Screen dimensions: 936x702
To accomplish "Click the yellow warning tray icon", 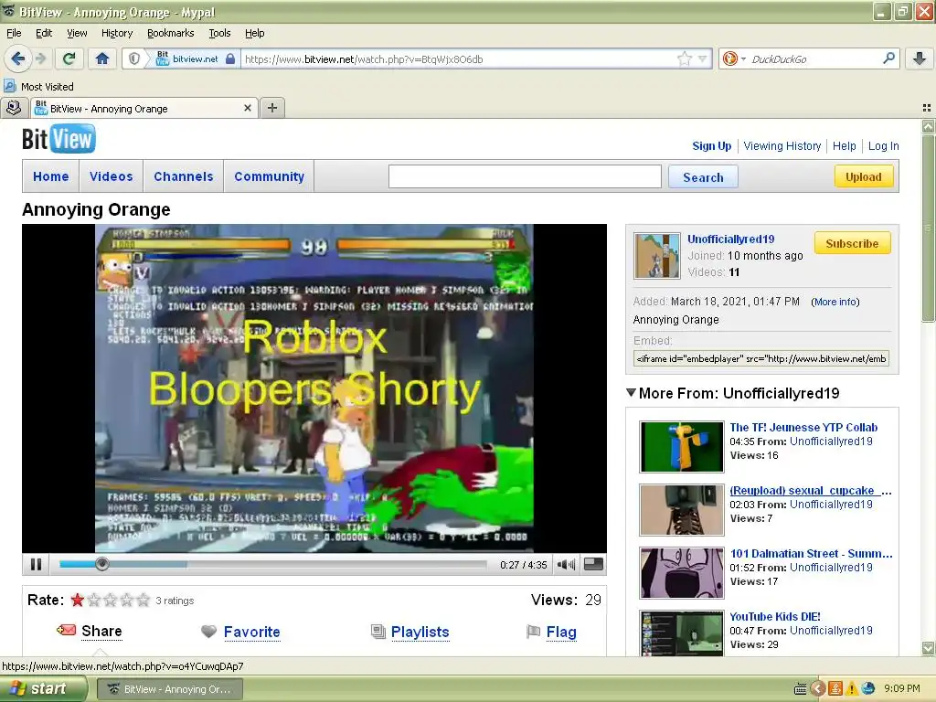I will click(x=851, y=689).
